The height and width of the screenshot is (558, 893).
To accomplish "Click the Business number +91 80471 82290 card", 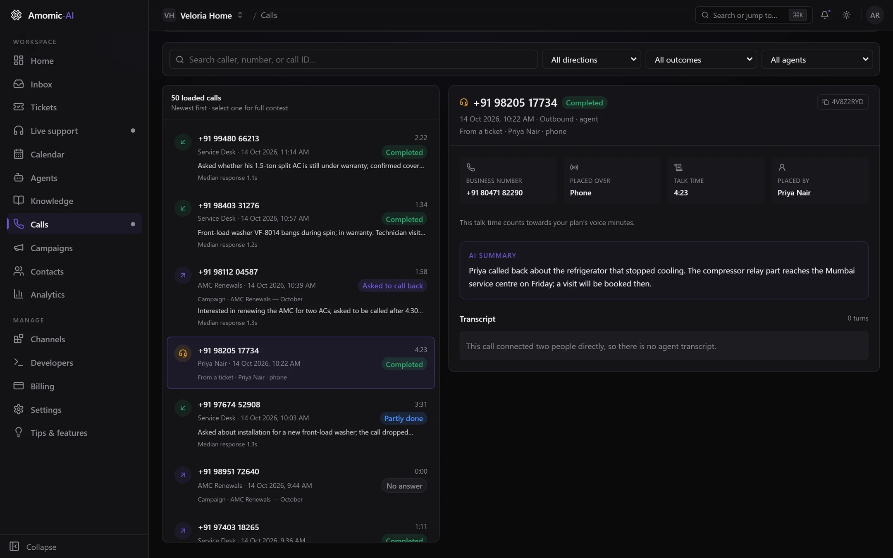I will tap(508, 180).
